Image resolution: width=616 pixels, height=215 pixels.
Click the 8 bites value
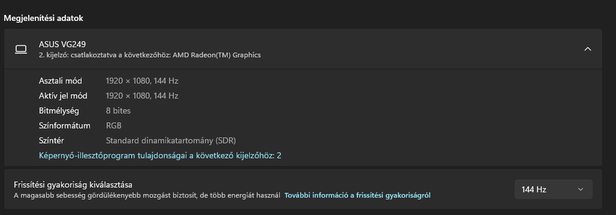pos(118,111)
